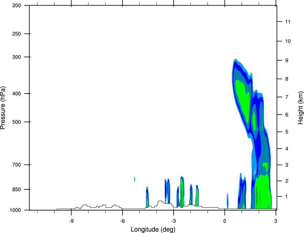This screenshot has height=233, width=304.
Task: Click the 'Height (km)' axis title
Action: point(300,108)
